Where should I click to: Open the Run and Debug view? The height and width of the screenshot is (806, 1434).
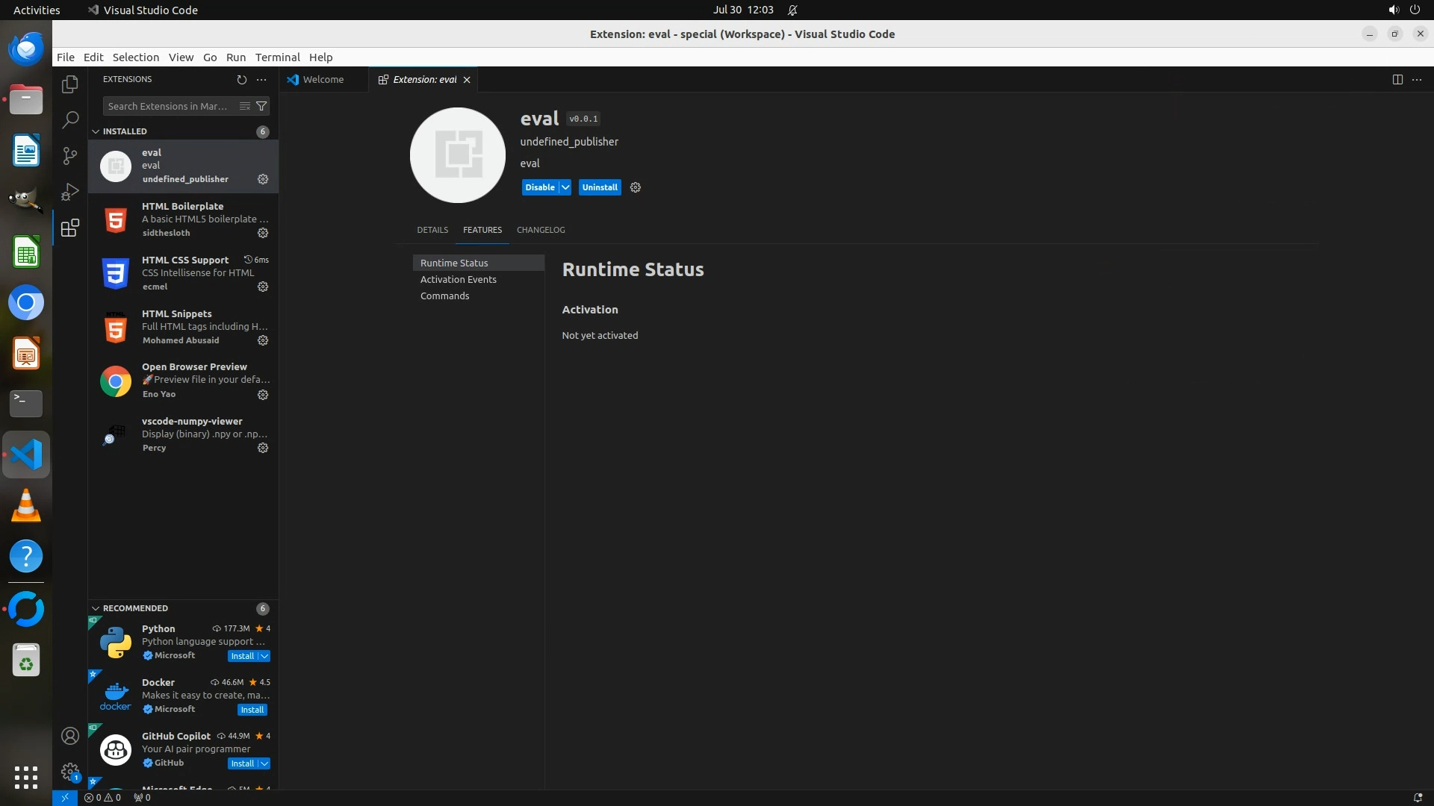69,192
